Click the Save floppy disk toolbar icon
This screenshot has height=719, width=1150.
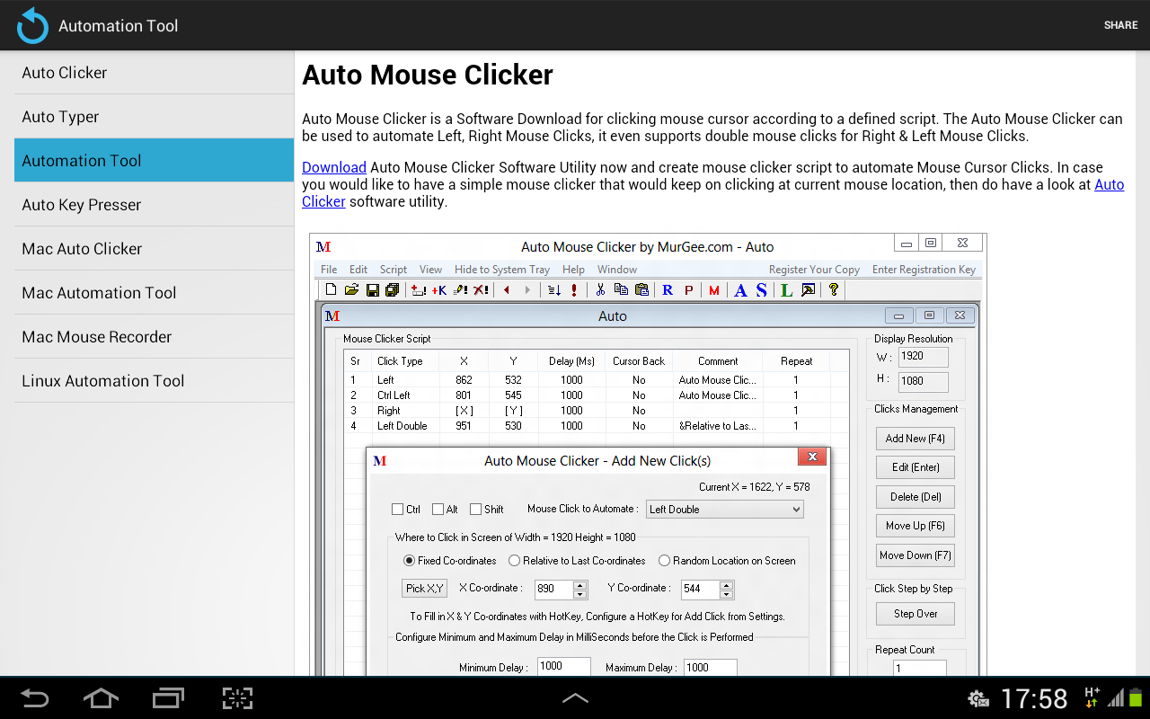point(372,289)
